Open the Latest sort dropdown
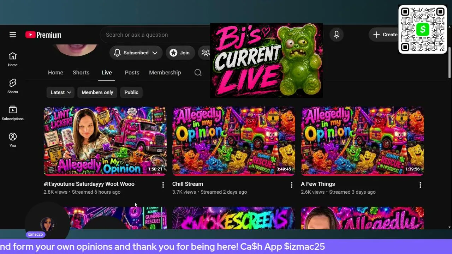The width and height of the screenshot is (452, 254). [60, 92]
